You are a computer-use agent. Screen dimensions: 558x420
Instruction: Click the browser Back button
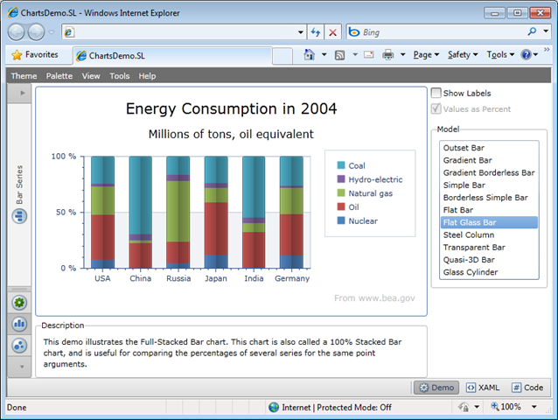click(x=16, y=32)
